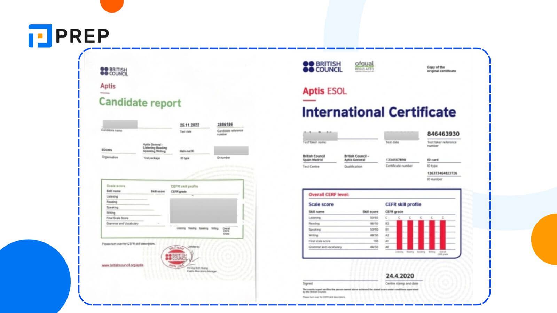The width and height of the screenshot is (557, 313).
Task: Click 'Scale score' header in Candidate report
Action: point(116,186)
